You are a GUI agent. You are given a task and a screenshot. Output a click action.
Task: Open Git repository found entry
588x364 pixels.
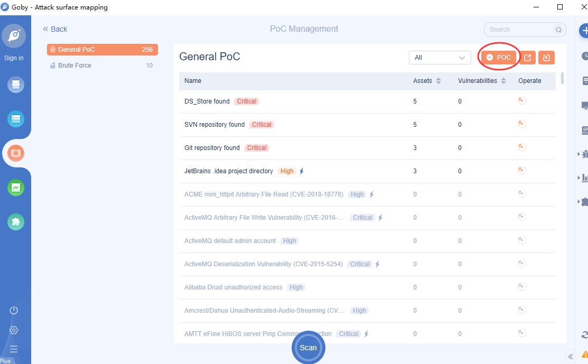[212, 148]
